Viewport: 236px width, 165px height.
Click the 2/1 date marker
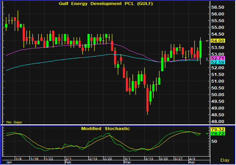(x=68, y=159)
